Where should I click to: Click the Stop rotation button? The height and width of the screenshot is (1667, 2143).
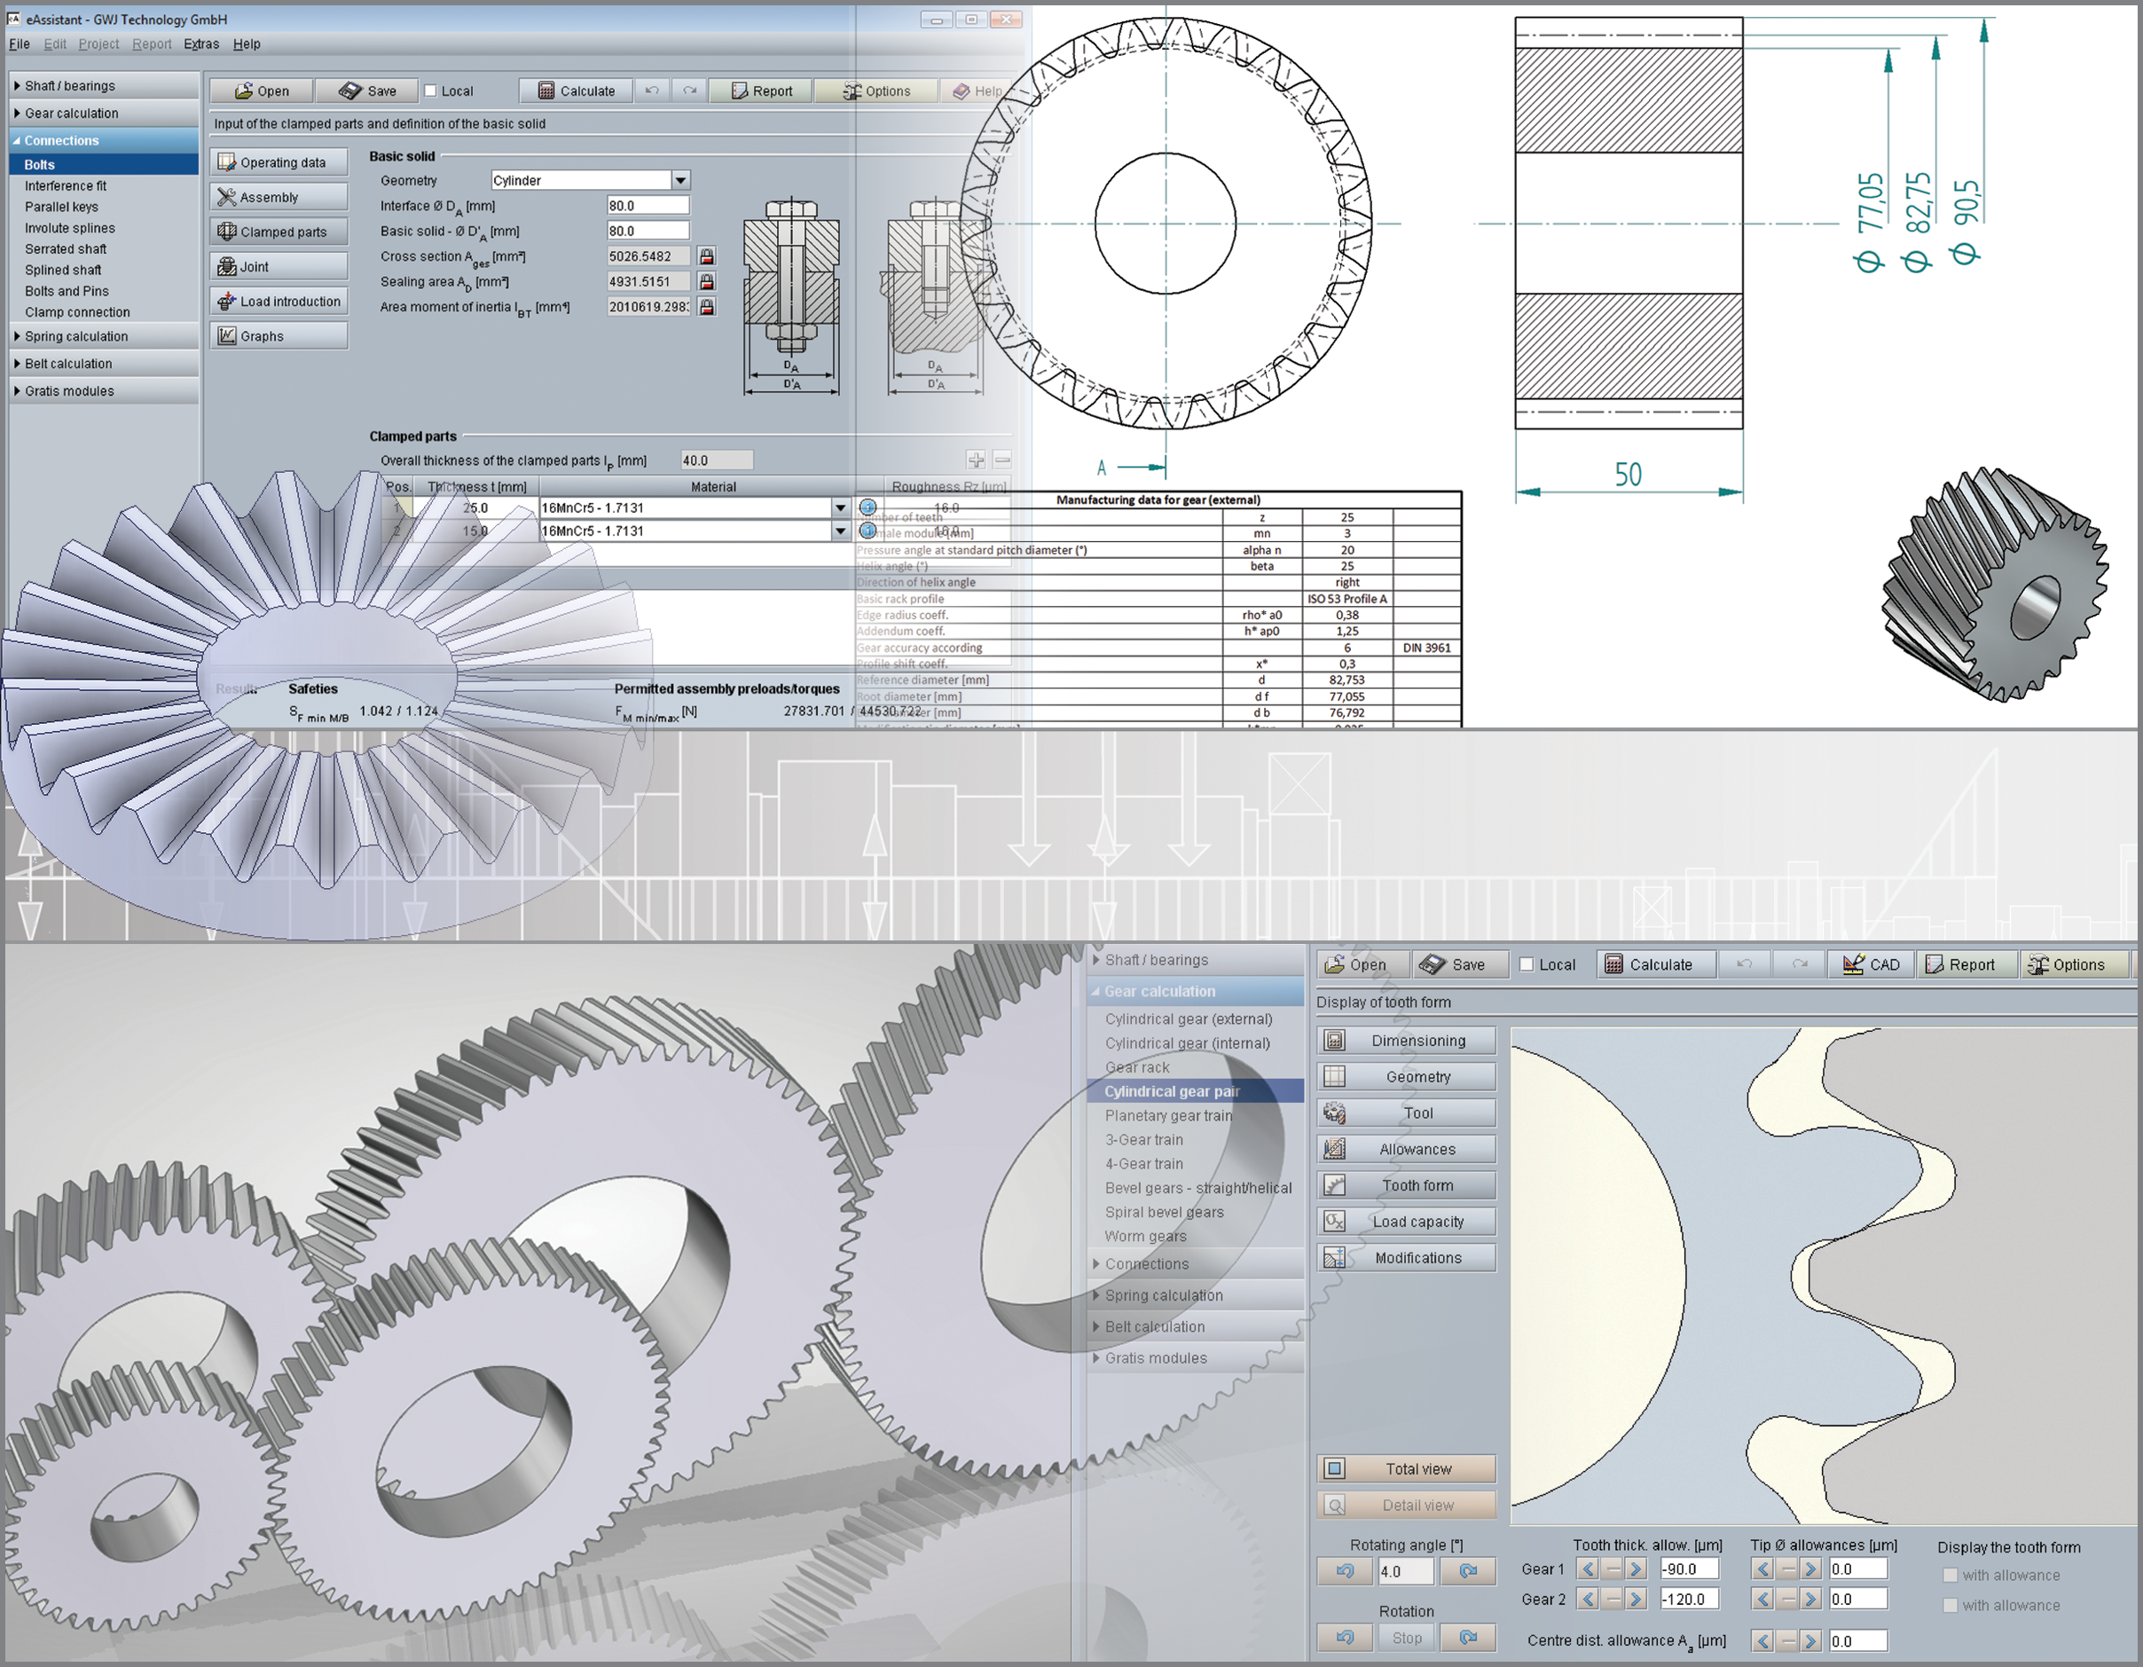1406,1637
